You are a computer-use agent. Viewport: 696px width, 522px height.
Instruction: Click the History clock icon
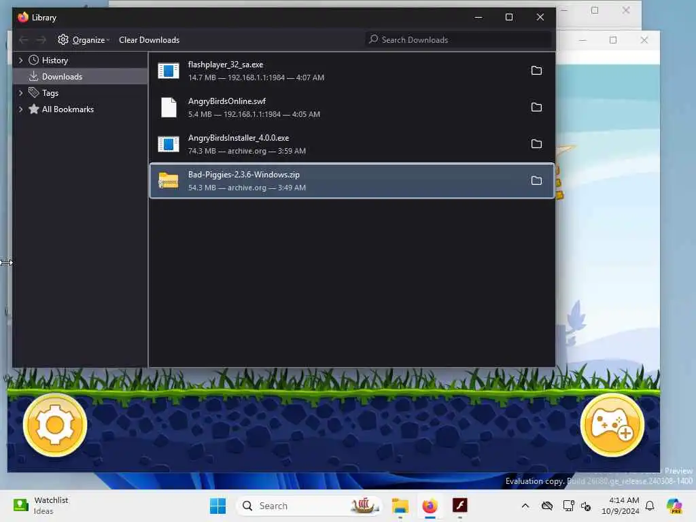click(x=34, y=60)
